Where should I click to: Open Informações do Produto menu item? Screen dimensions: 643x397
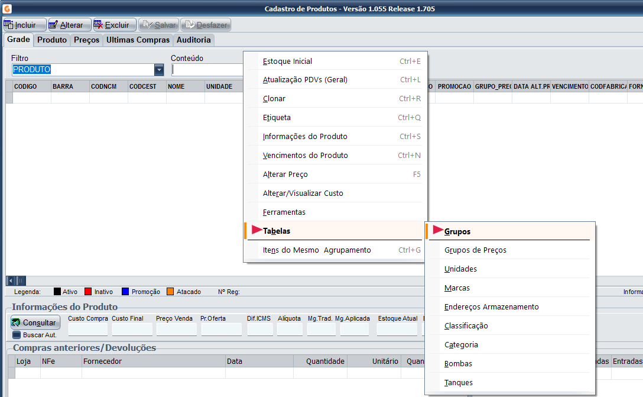[x=335, y=136]
